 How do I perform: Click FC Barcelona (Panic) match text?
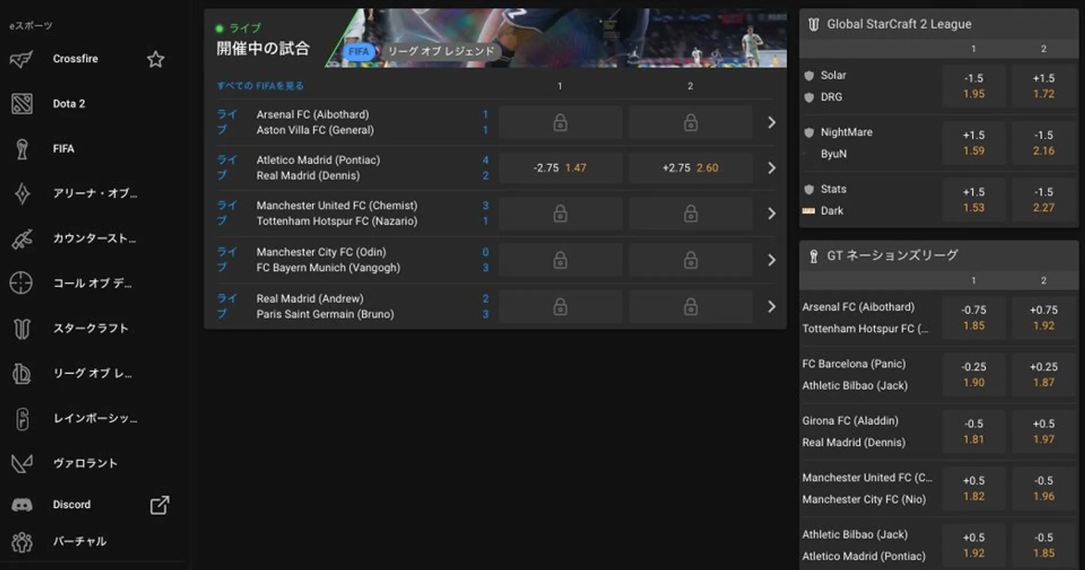[854, 364]
